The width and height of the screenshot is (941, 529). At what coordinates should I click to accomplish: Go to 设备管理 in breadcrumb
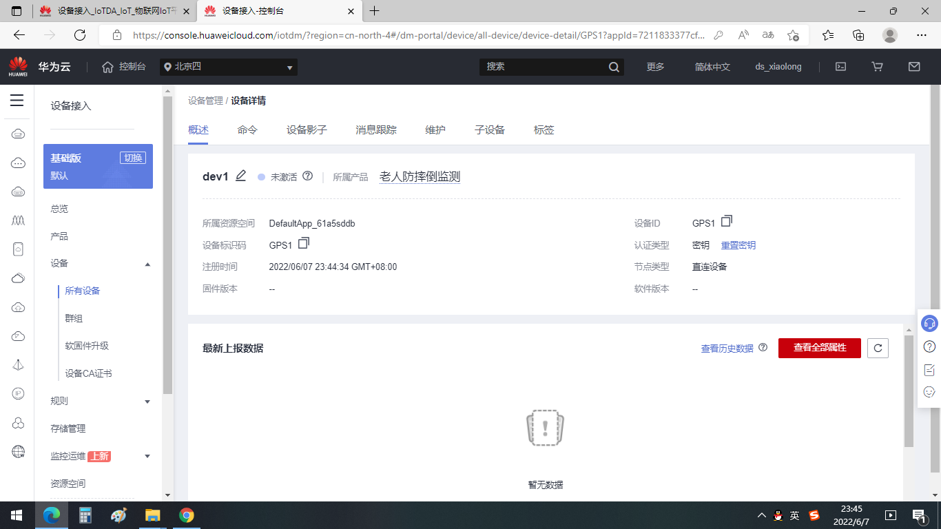tap(205, 101)
